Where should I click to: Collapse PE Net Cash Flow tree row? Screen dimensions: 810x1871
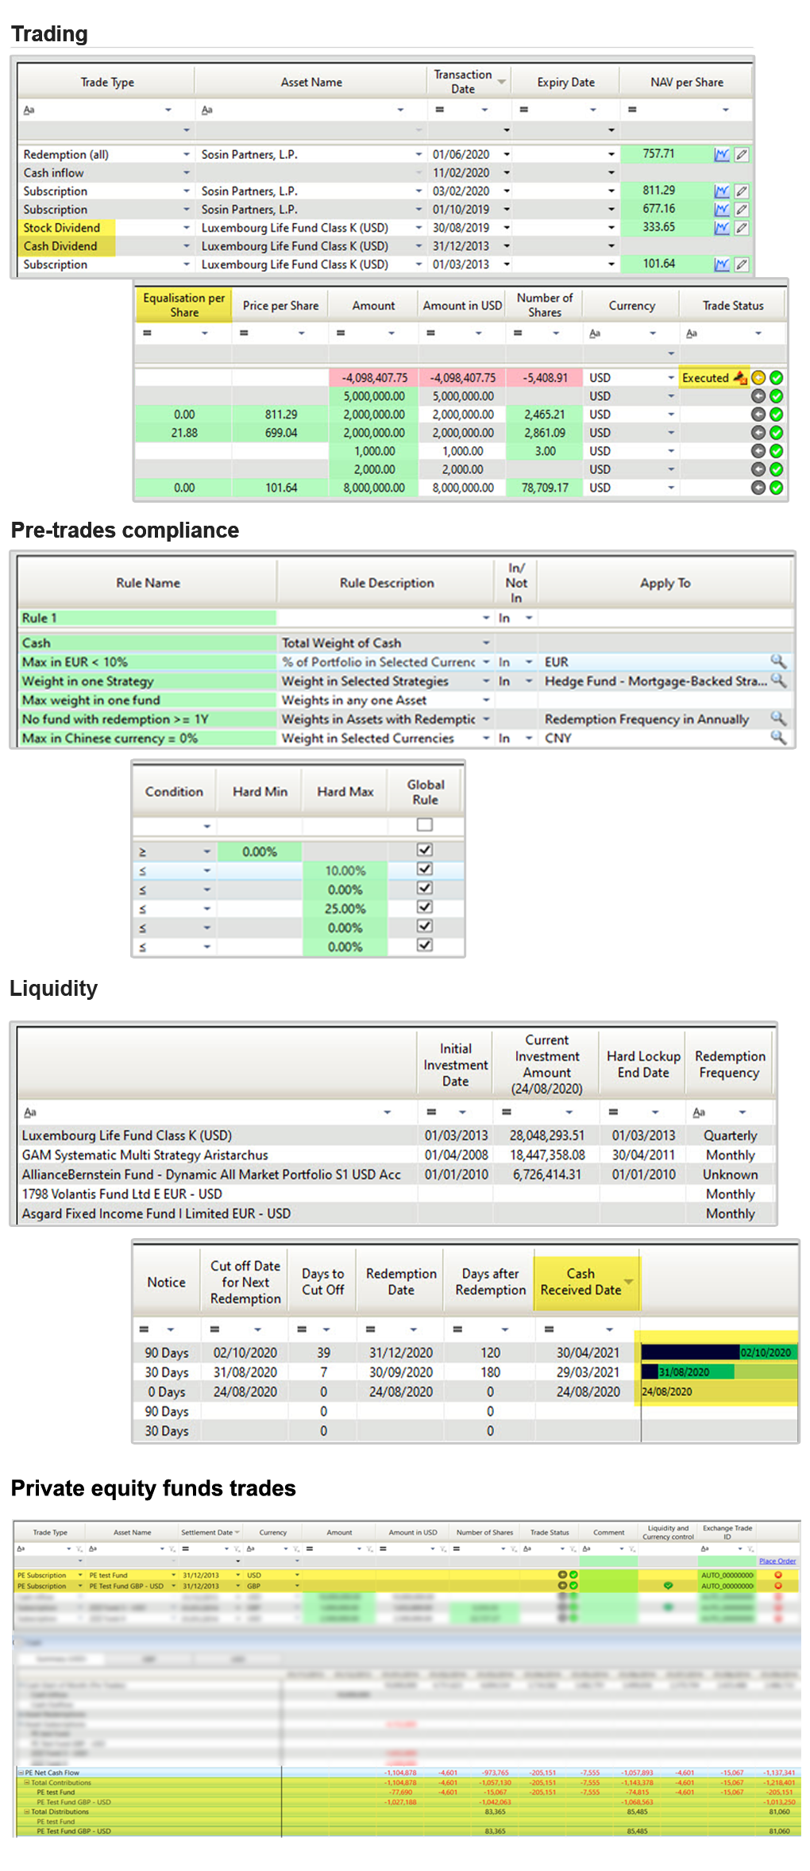[x=20, y=1773]
